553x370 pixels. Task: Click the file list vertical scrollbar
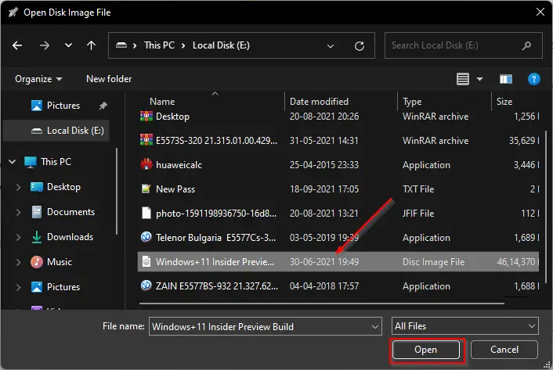(546, 208)
